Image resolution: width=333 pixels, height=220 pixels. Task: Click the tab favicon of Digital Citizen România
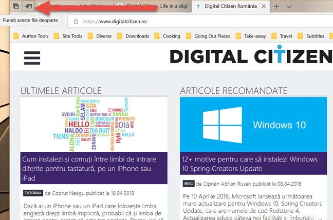coord(198,6)
